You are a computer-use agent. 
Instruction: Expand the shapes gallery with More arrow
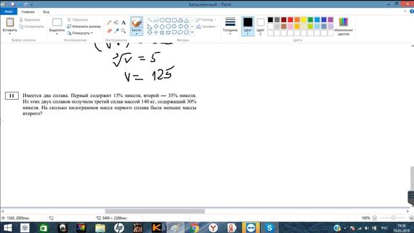click(192, 32)
